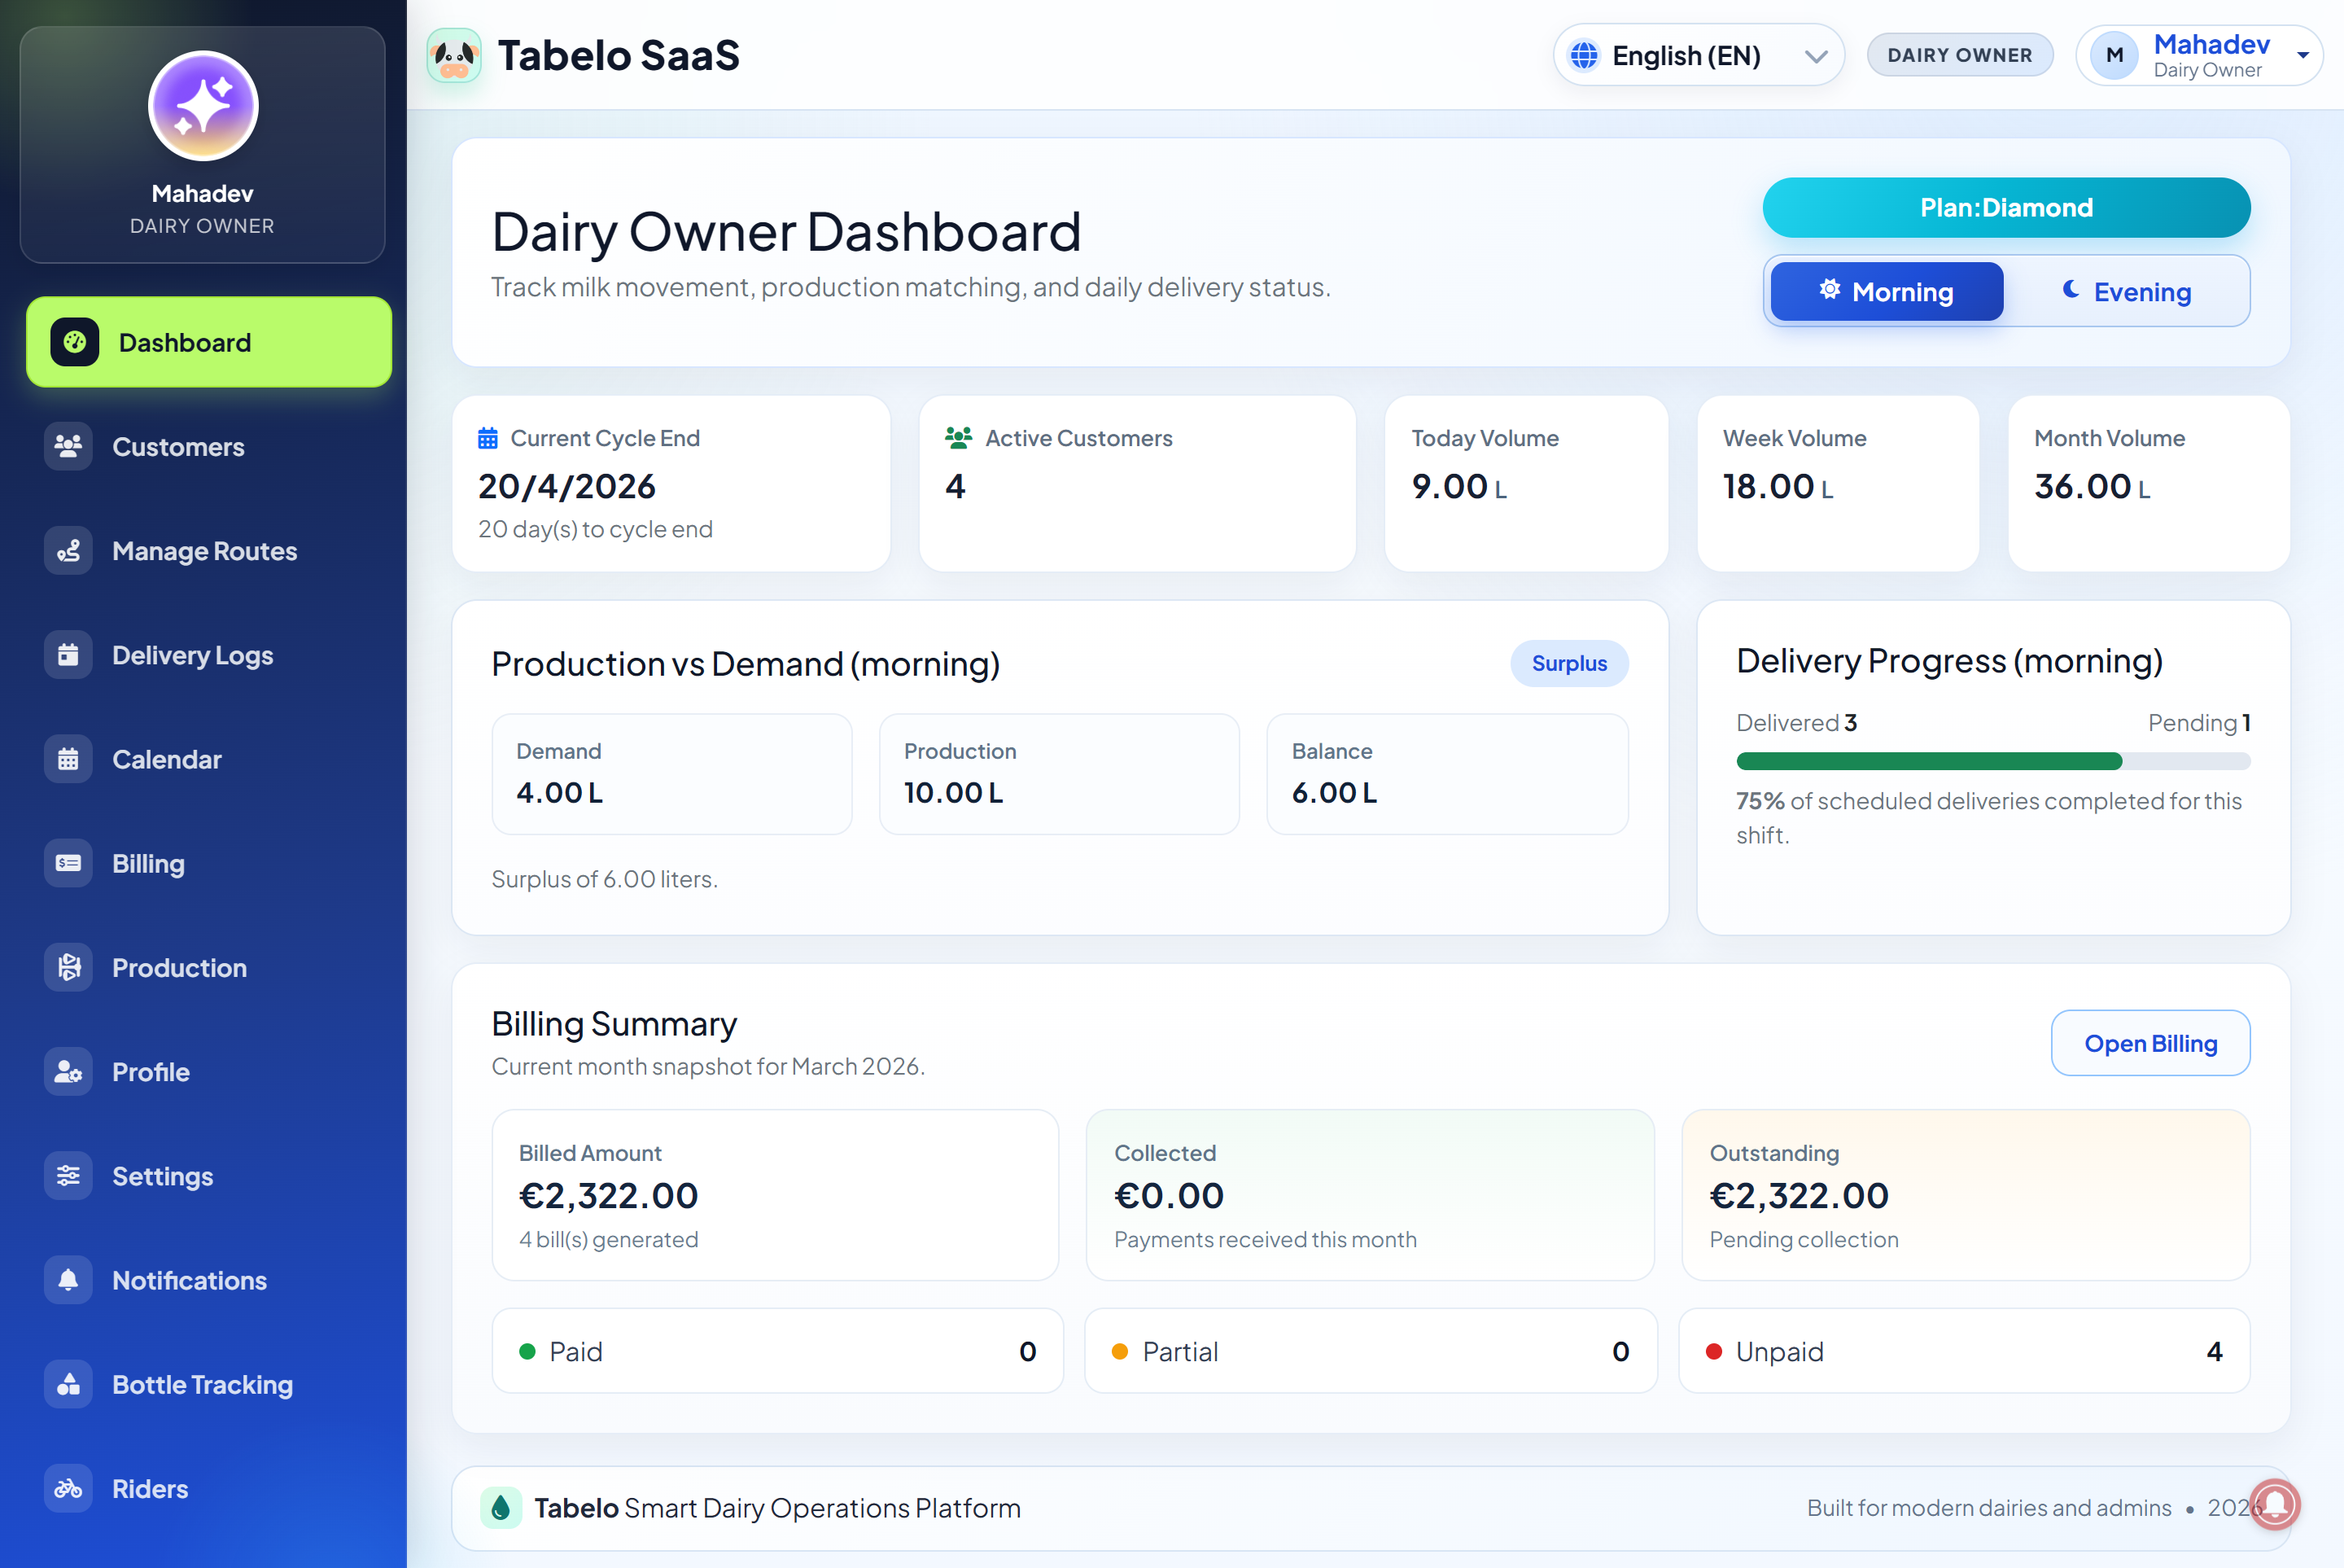2344x1568 pixels.
Task: Expand the Mahadev profile dropdown
Action: tap(2199, 55)
